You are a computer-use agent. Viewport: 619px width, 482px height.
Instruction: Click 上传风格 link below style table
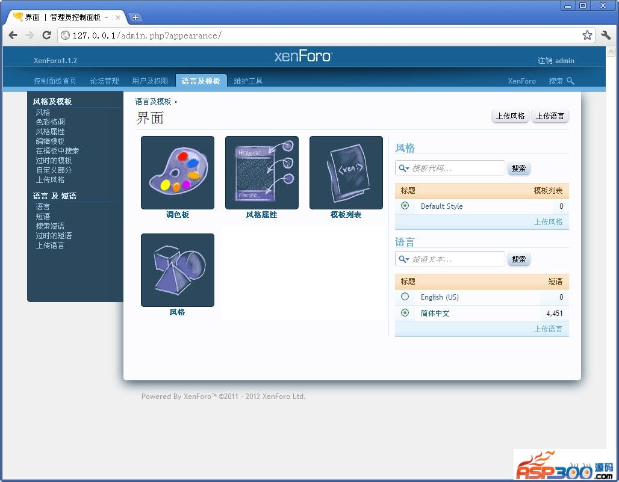pyautogui.click(x=548, y=221)
